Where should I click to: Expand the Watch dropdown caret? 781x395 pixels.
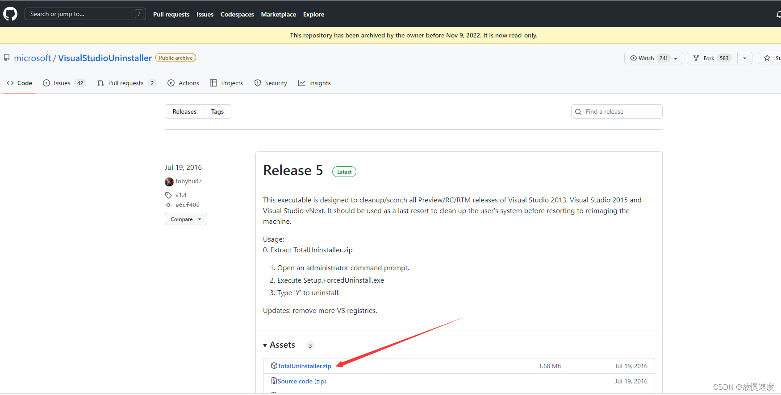pyautogui.click(x=676, y=58)
